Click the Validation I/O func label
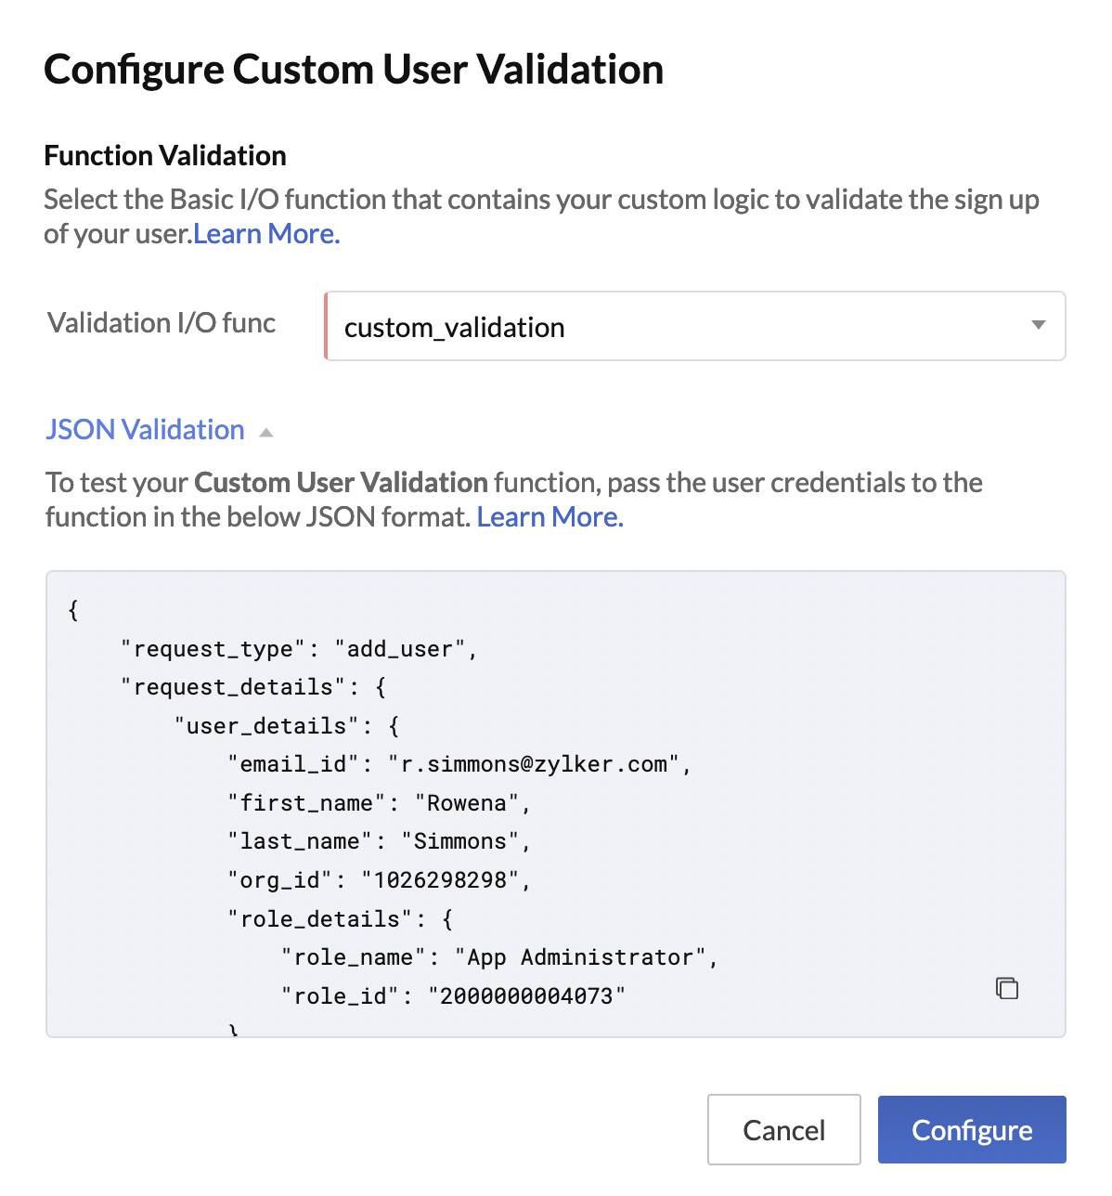This screenshot has height=1196, width=1112. pos(162,322)
